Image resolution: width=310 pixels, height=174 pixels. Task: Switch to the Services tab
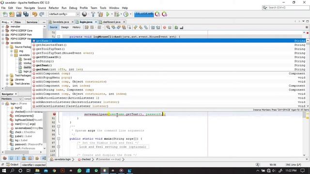click(32, 22)
